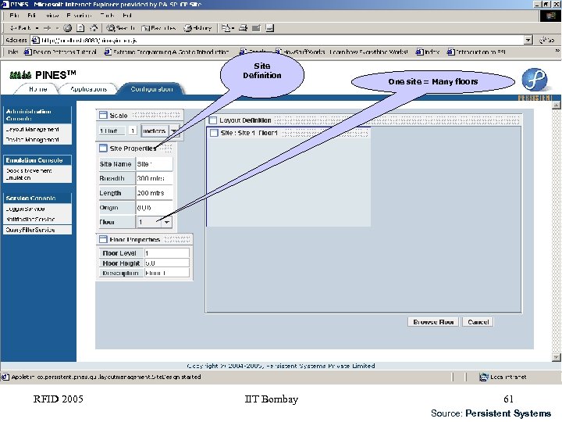Switch to the Home tab
Screen dimensions: 562x422
click(x=38, y=89)
